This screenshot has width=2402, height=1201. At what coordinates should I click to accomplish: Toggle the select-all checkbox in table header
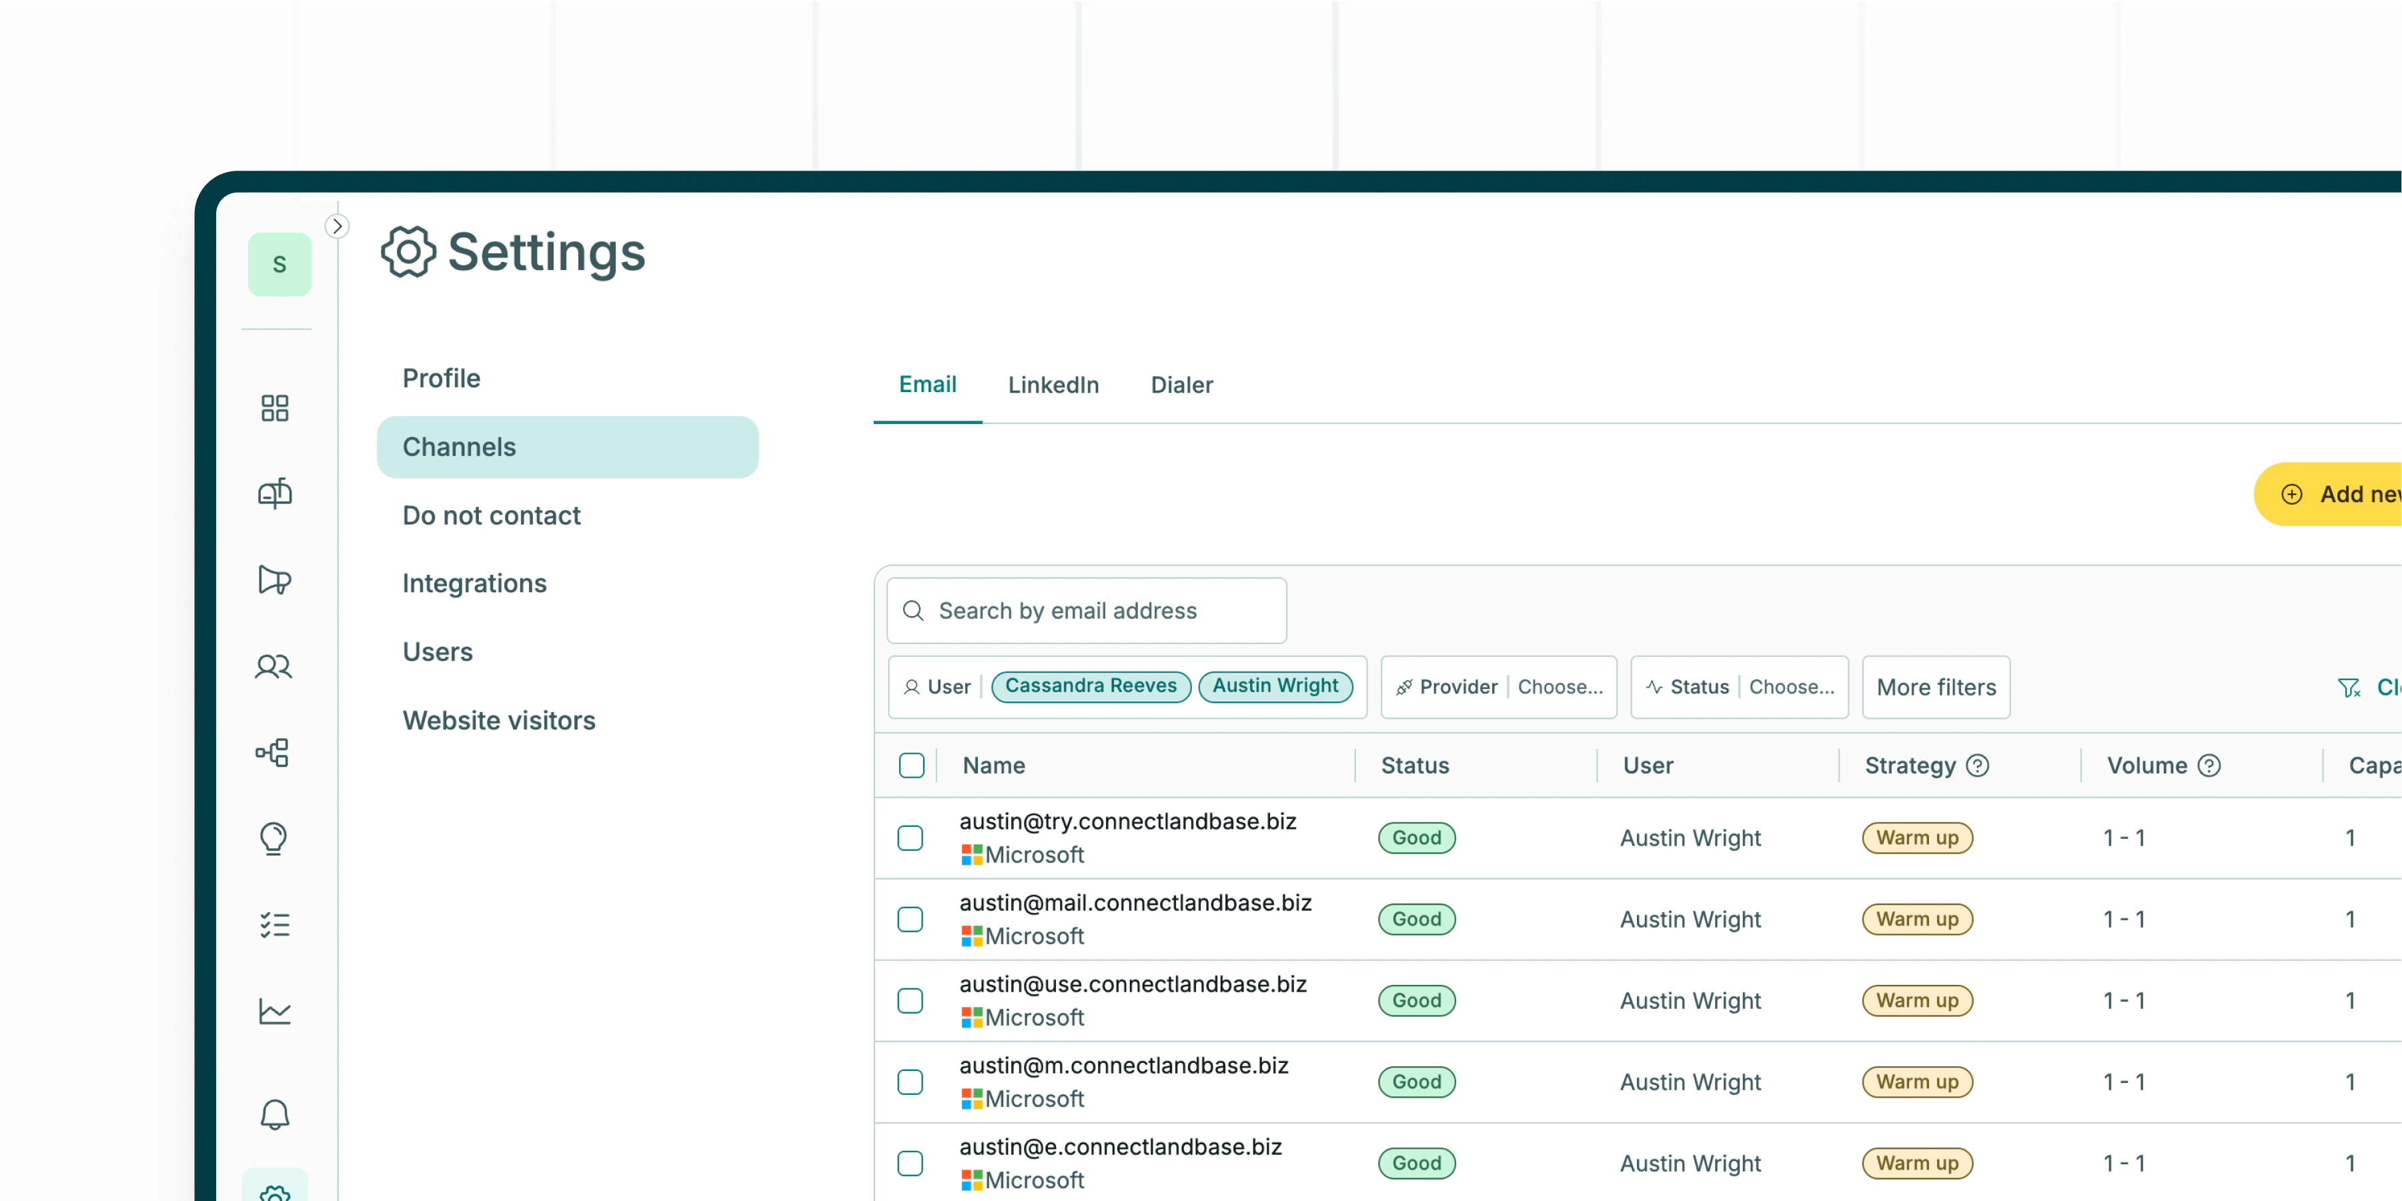pyautogui.click(x=911, y=766)
